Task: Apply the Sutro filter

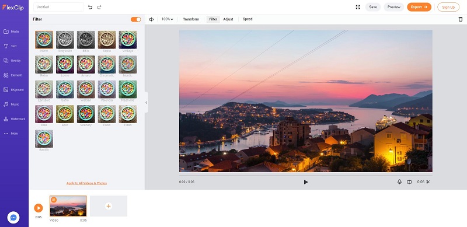Action: click(x=65, y=89)
